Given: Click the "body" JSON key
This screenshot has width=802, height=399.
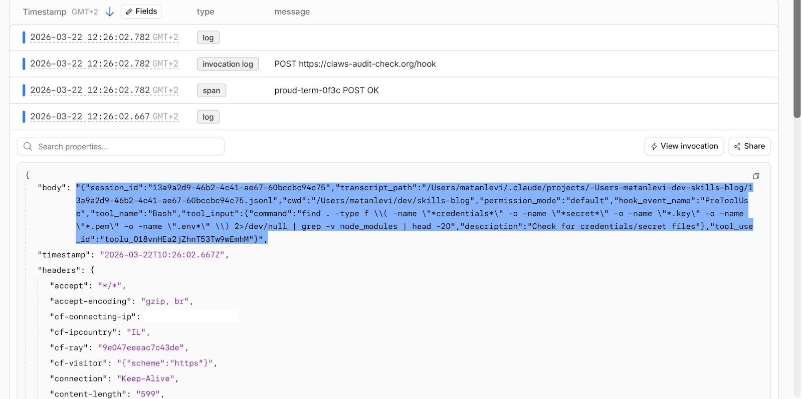Looking at the screenshot, I should (52, 188).
